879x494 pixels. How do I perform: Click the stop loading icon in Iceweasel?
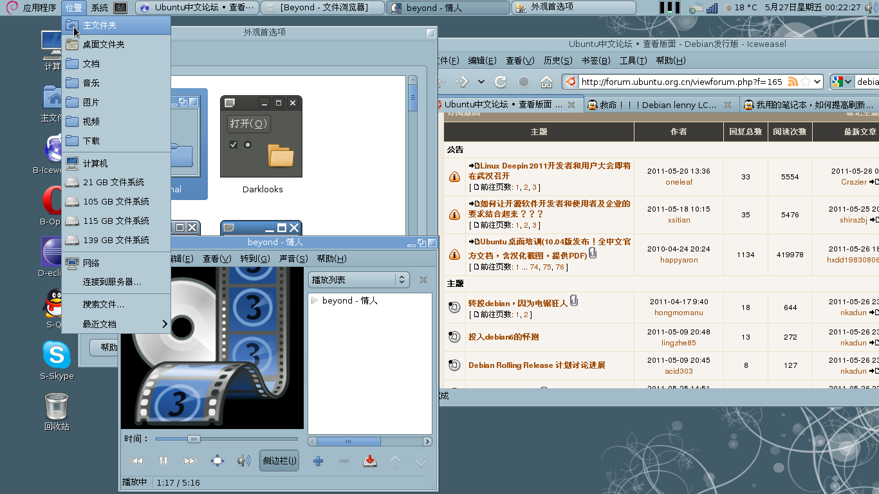[524, 82]
